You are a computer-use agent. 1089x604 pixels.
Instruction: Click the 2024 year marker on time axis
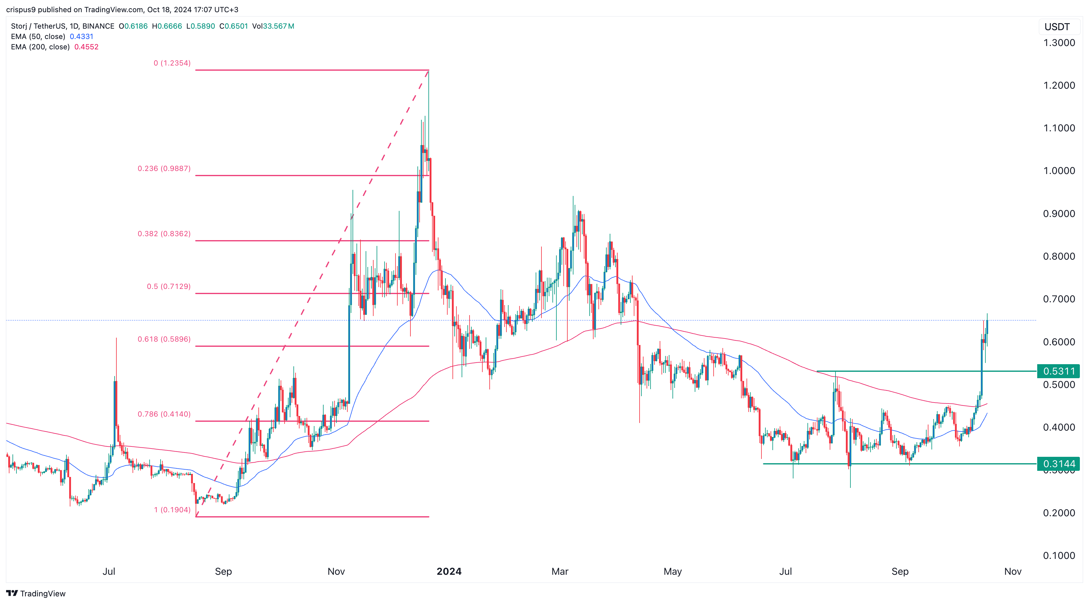(x=449, y=571)
